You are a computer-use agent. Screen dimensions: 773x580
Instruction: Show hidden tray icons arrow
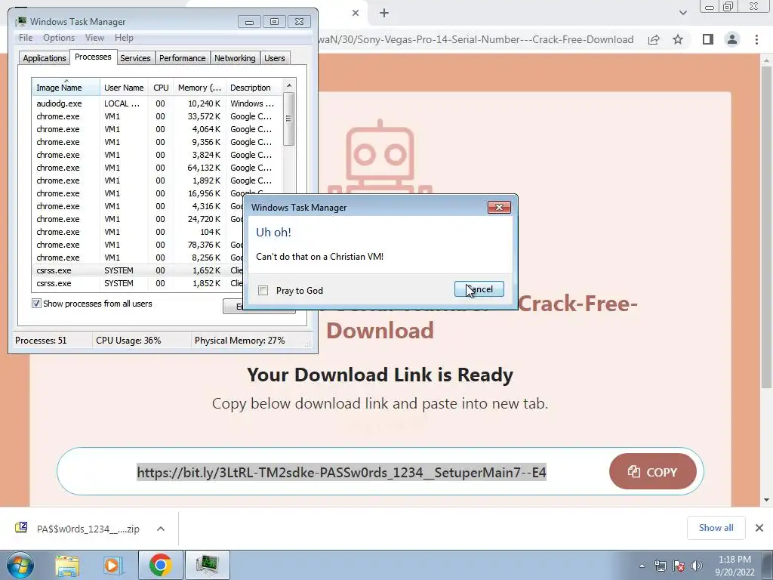pyautogui.click(x=642, y=566)
